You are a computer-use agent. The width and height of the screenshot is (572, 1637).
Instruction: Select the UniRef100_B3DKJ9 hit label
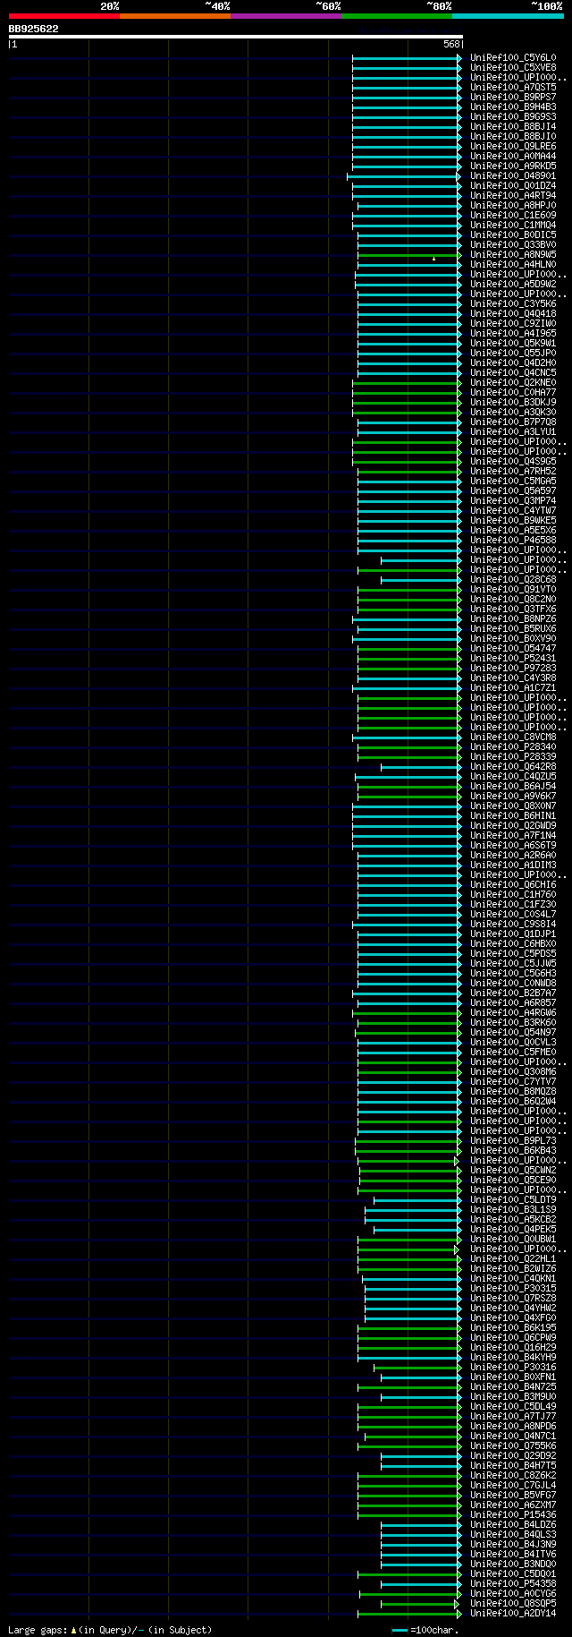coord(513,402)
